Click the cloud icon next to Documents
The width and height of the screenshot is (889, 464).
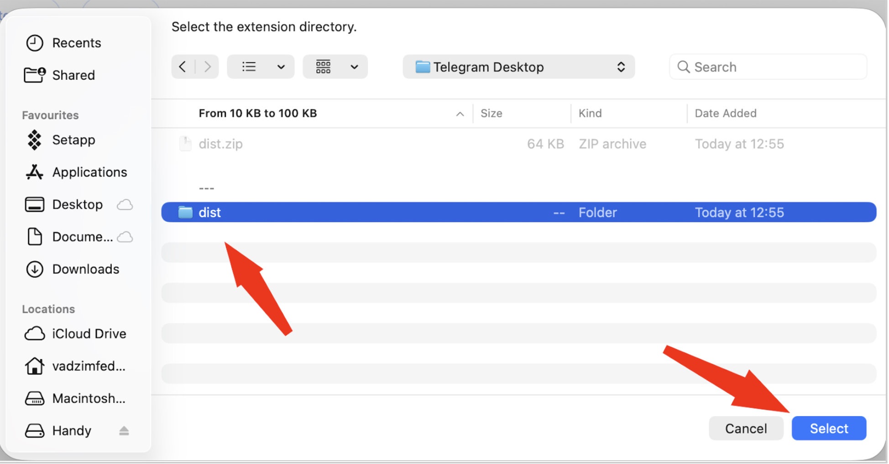125,237
